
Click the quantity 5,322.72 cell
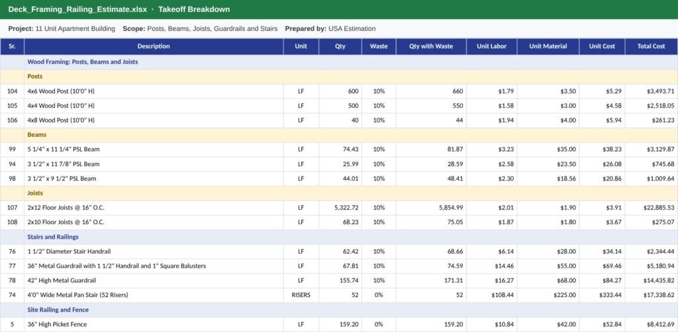click(340, 208)
